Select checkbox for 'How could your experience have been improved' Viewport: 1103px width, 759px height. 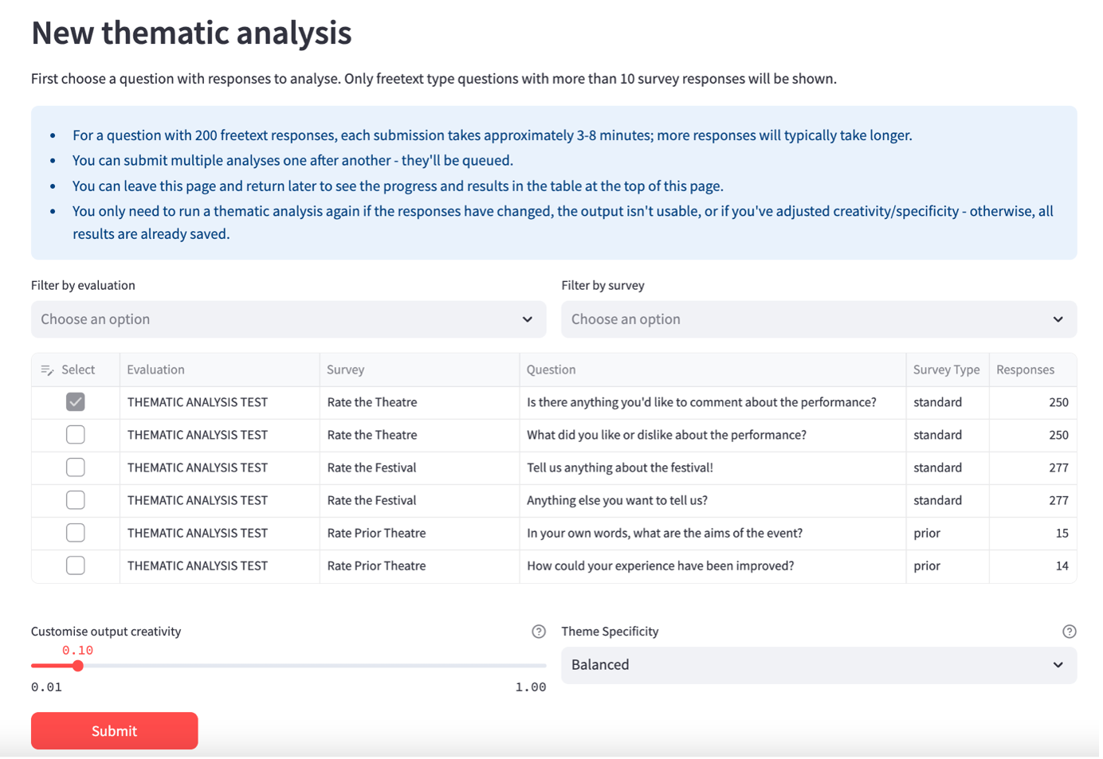[x=76, y=565]
